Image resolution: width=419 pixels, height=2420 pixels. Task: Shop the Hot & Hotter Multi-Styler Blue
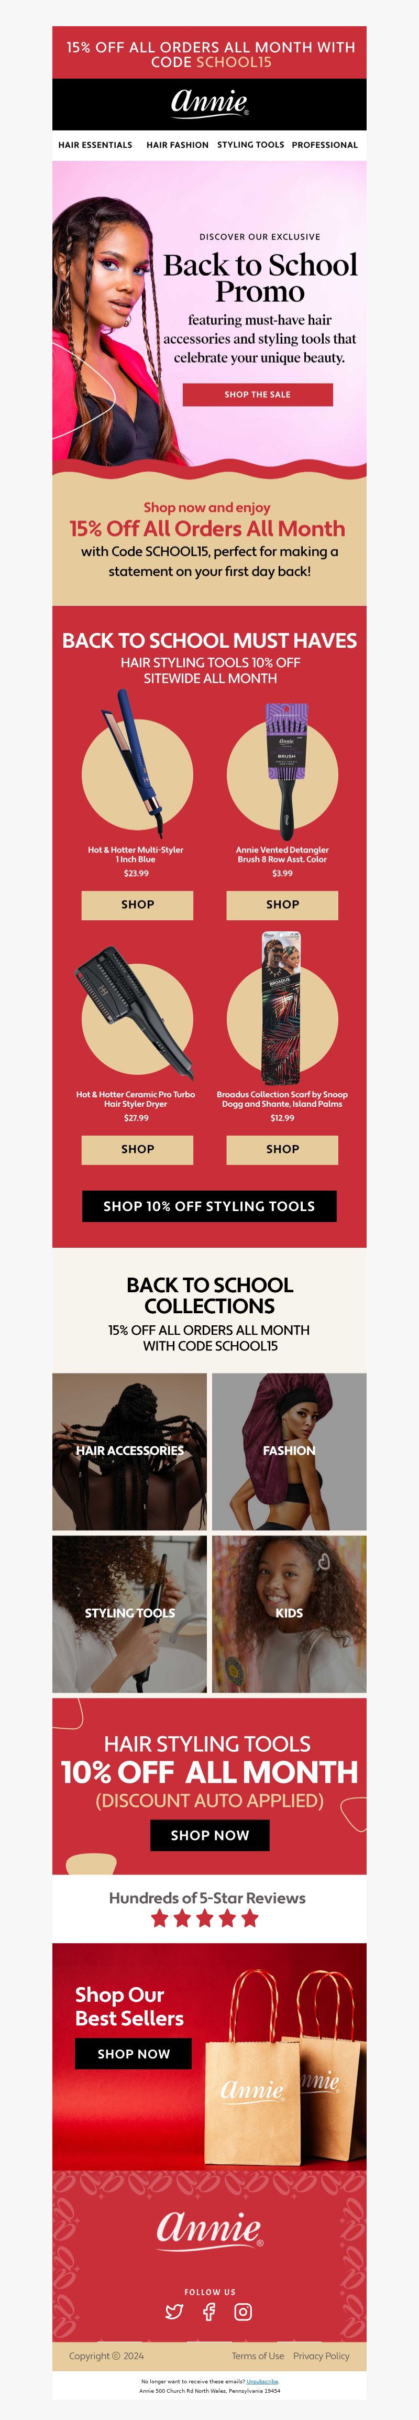point(137,904)
